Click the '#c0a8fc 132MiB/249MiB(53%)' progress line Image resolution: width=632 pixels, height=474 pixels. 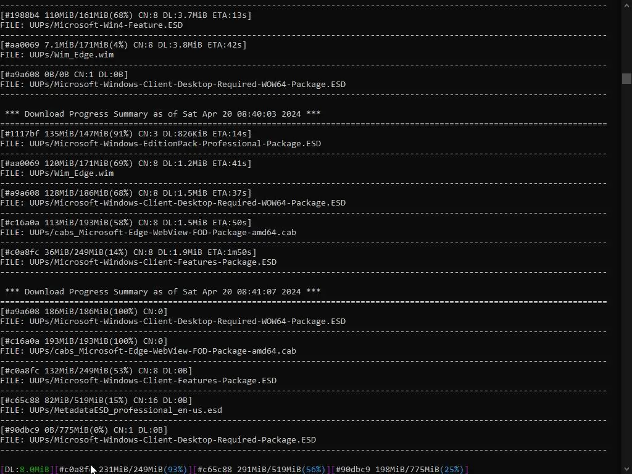pos(96,371)
